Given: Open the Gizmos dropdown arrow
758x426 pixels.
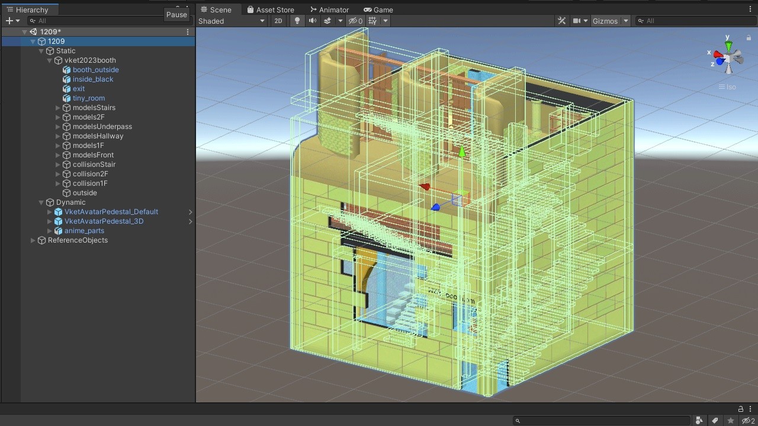Looking at the screenshot, I should click(x=626, y=21).
